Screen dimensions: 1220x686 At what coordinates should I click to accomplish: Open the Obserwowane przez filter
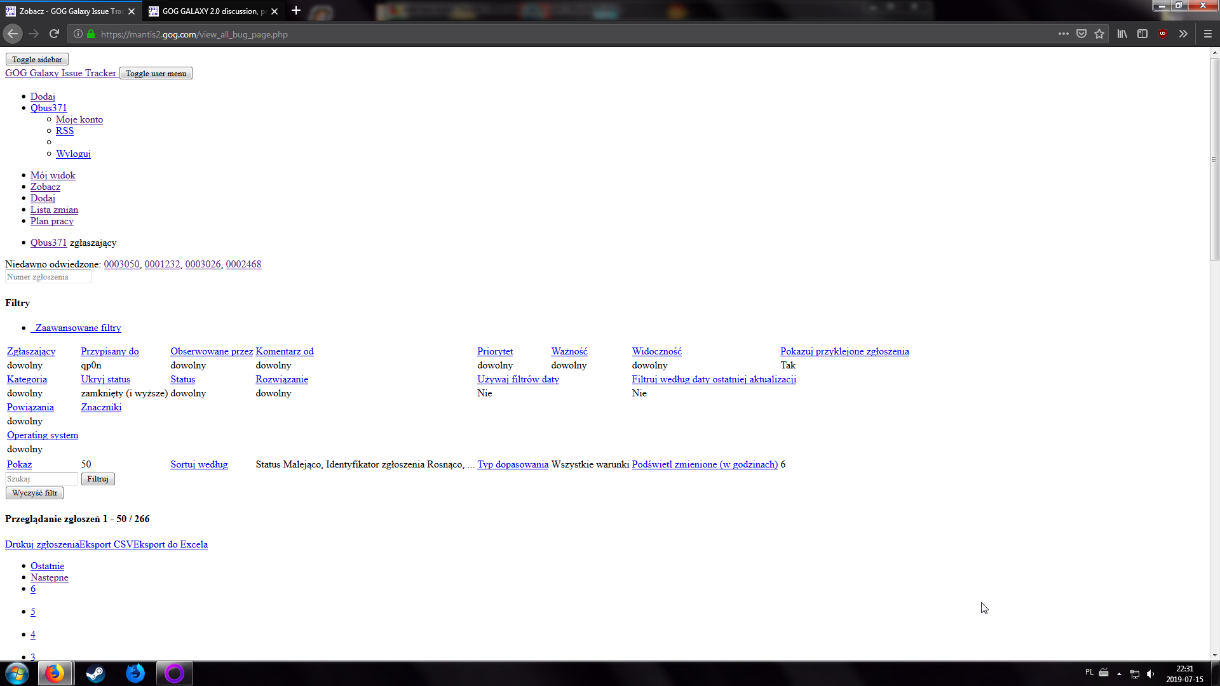(x=212, y=351)
